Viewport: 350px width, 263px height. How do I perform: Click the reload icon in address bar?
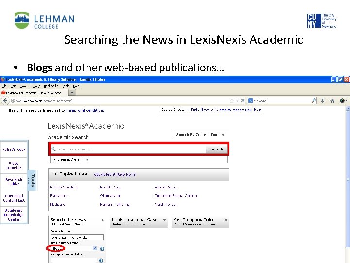pyautogui.click(x=242, y=101)
